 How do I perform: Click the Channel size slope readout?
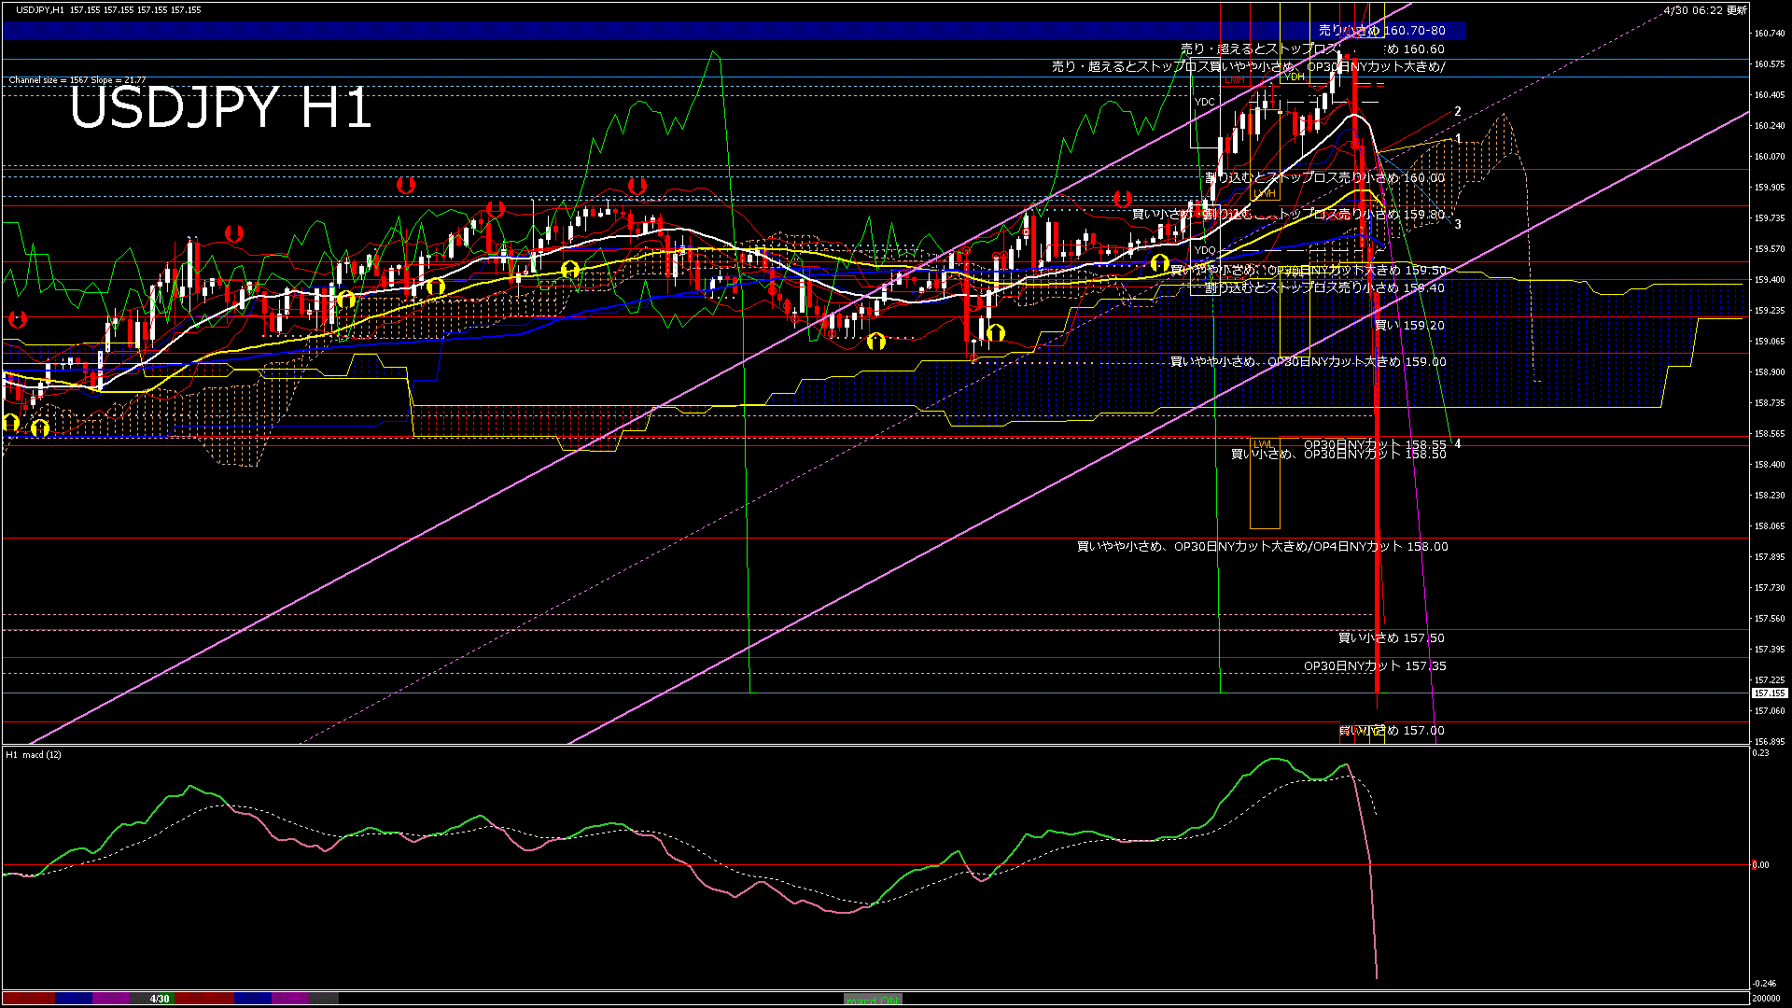coord(77,80)
